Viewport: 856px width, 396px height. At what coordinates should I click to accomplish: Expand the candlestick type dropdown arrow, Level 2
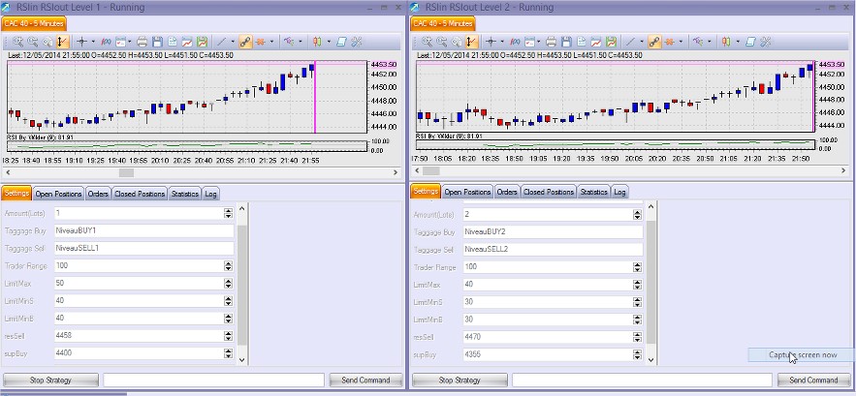coord(738,42)
